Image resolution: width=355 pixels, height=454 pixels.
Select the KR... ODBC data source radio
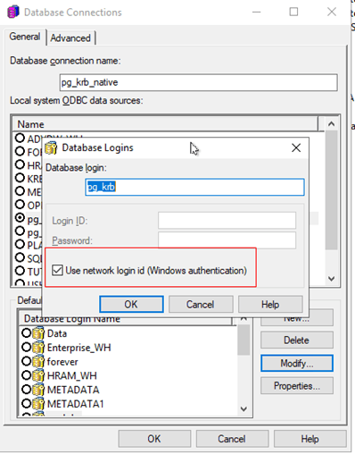point(20,178)
